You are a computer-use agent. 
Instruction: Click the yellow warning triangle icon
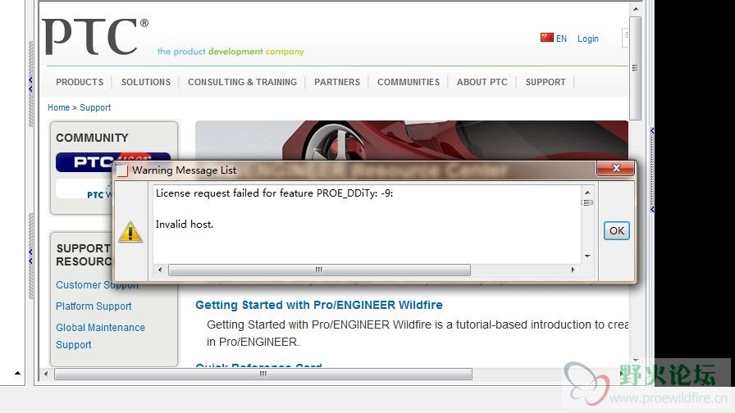click(x=130, y=231)
